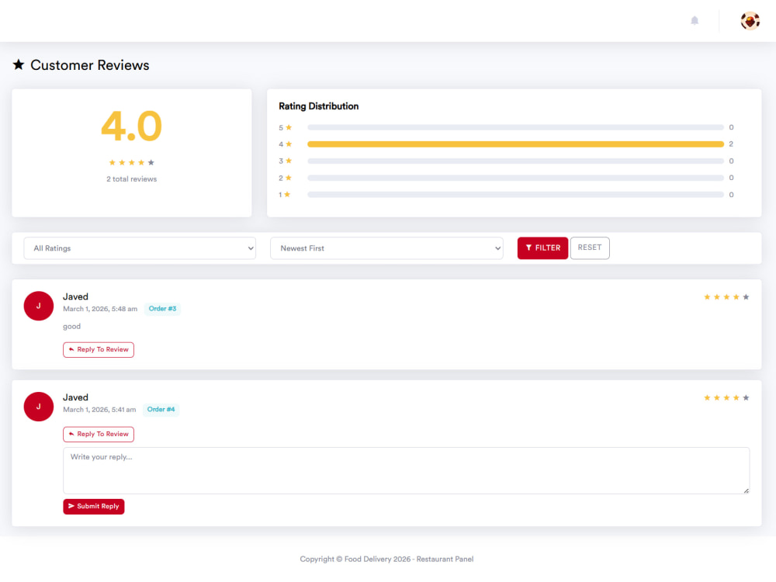Click the 1 star distribution bar
Screen dimensions: 776x582
pos(515,195)
